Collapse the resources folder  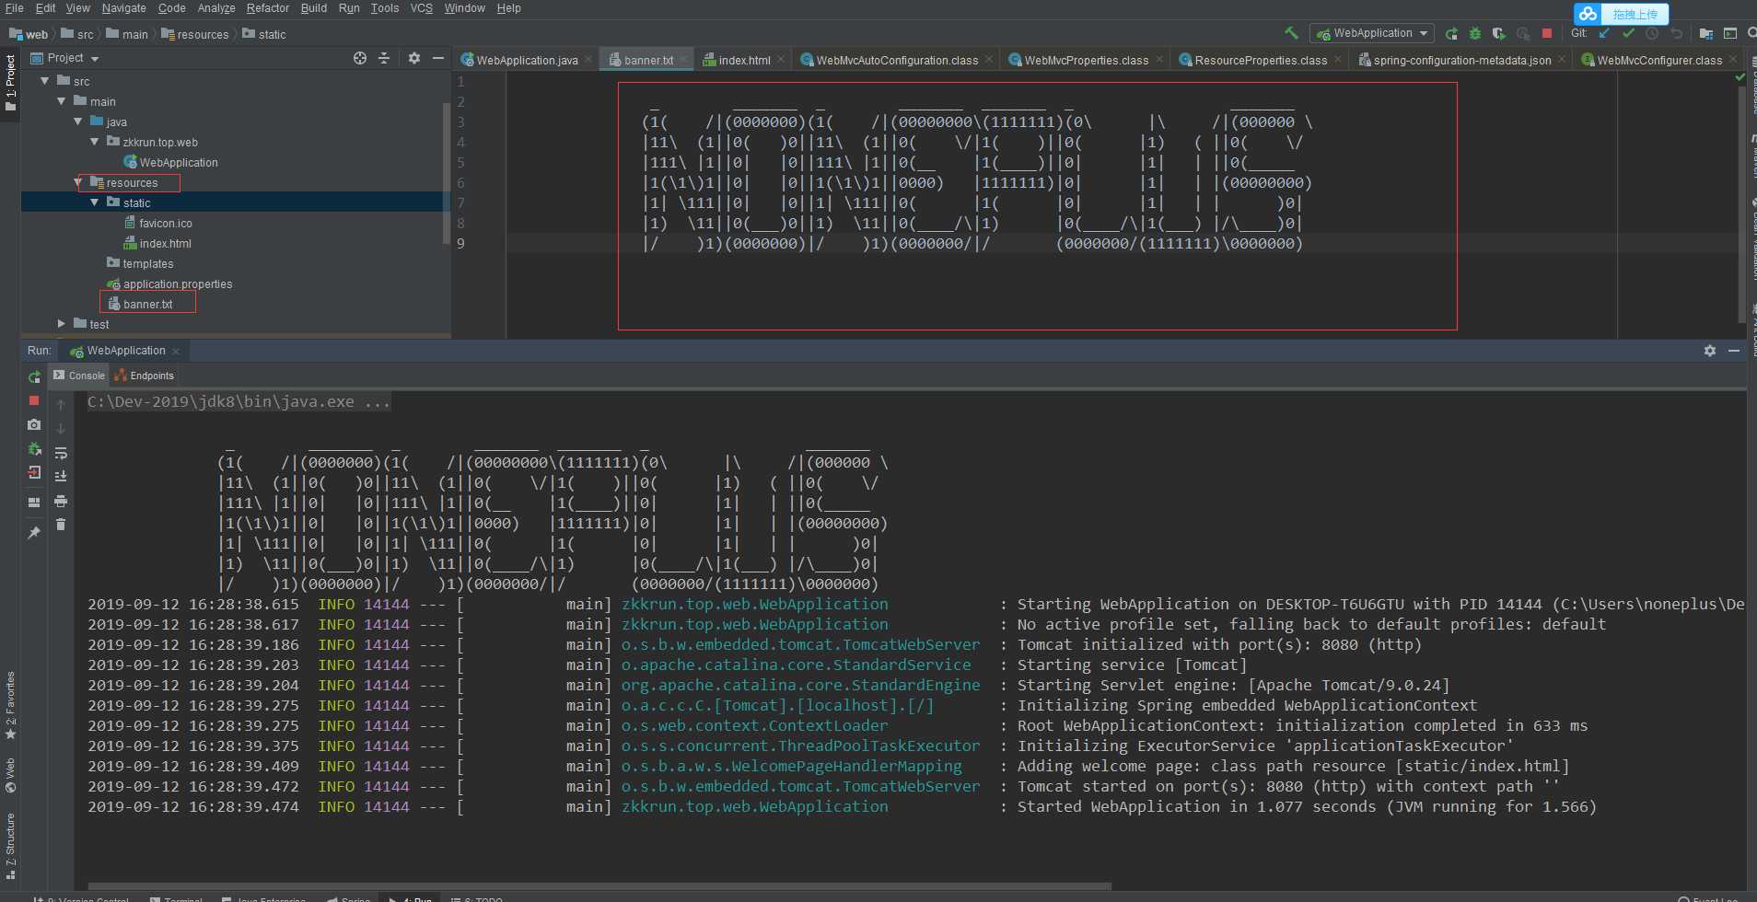click(78, 182)
